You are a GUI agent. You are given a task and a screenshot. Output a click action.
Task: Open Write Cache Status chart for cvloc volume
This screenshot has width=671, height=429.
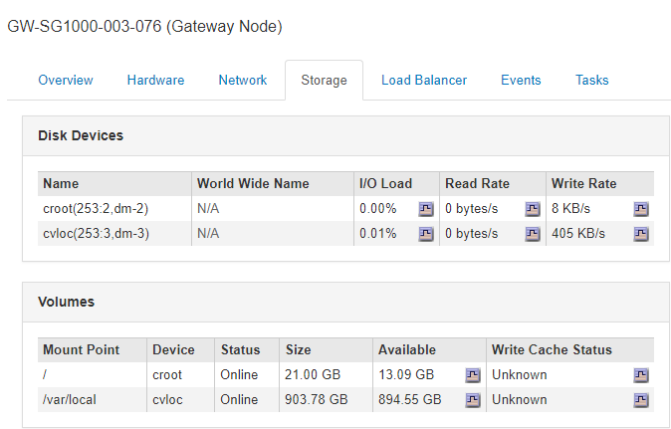coord(641,400)
